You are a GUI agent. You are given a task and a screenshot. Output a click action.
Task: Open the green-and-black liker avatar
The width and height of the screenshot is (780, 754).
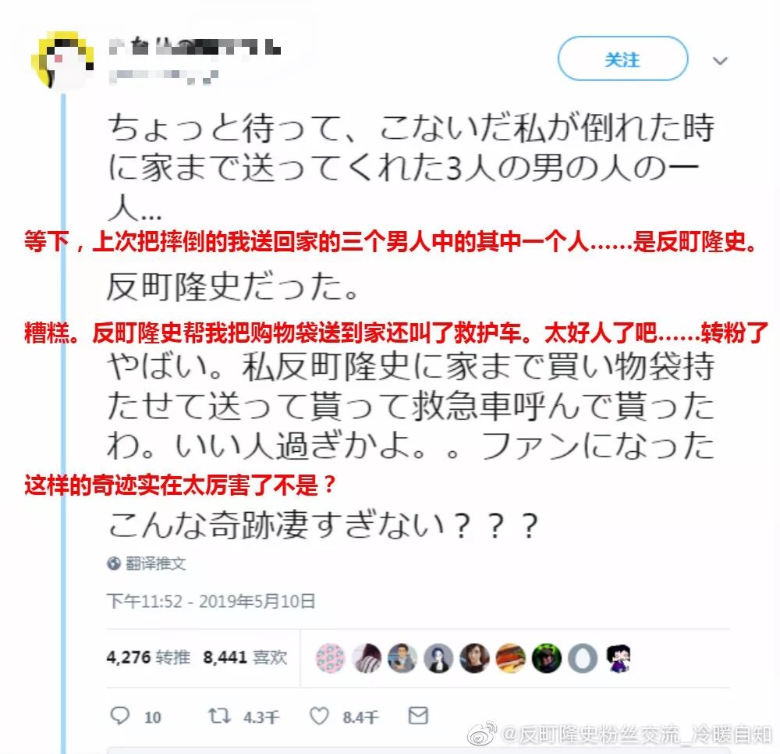(x=546, y=658)
